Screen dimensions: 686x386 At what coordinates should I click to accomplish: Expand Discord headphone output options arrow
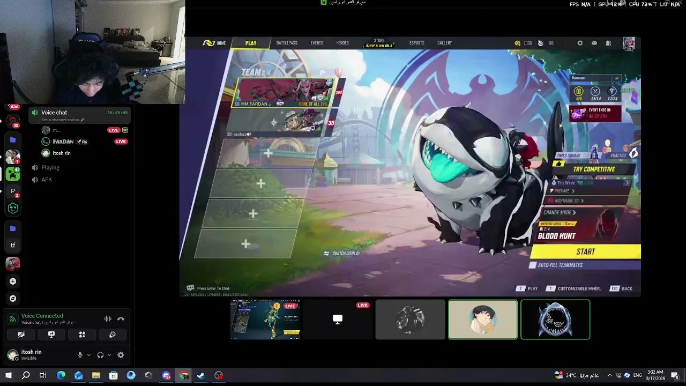tap(109, 355)
